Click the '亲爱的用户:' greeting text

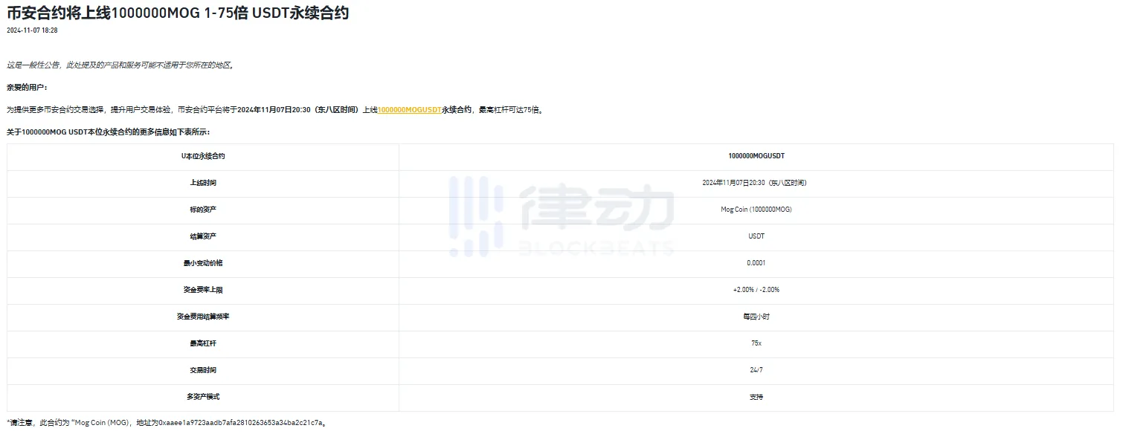(27, 87)
